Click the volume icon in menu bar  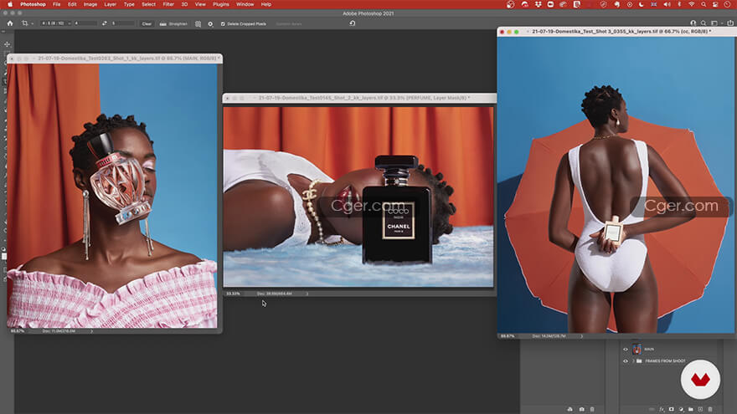click(x=667, y=4)
